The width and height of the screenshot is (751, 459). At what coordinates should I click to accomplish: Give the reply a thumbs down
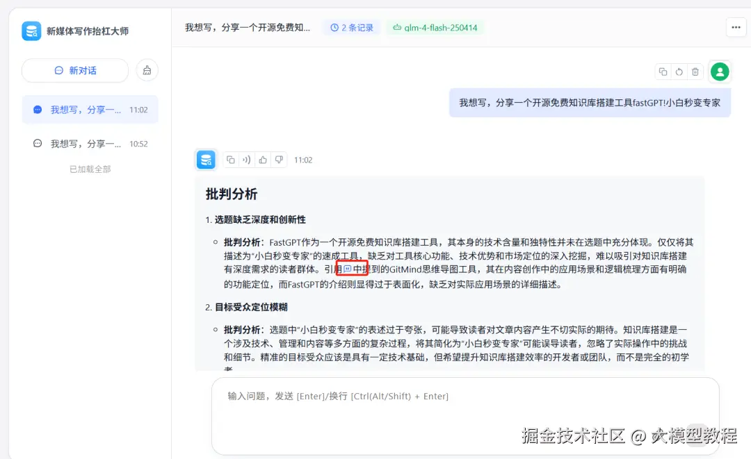click(279, 160)
